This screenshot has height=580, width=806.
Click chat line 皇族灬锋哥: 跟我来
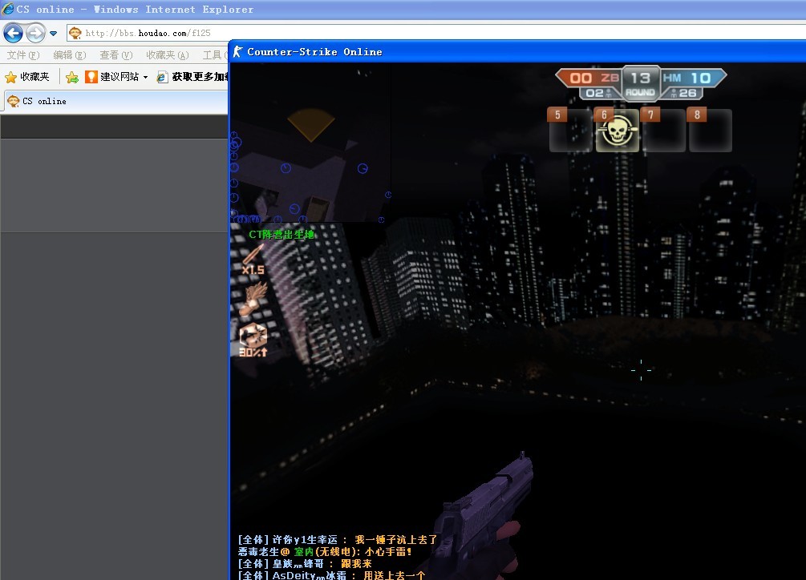tap(305, 563)
